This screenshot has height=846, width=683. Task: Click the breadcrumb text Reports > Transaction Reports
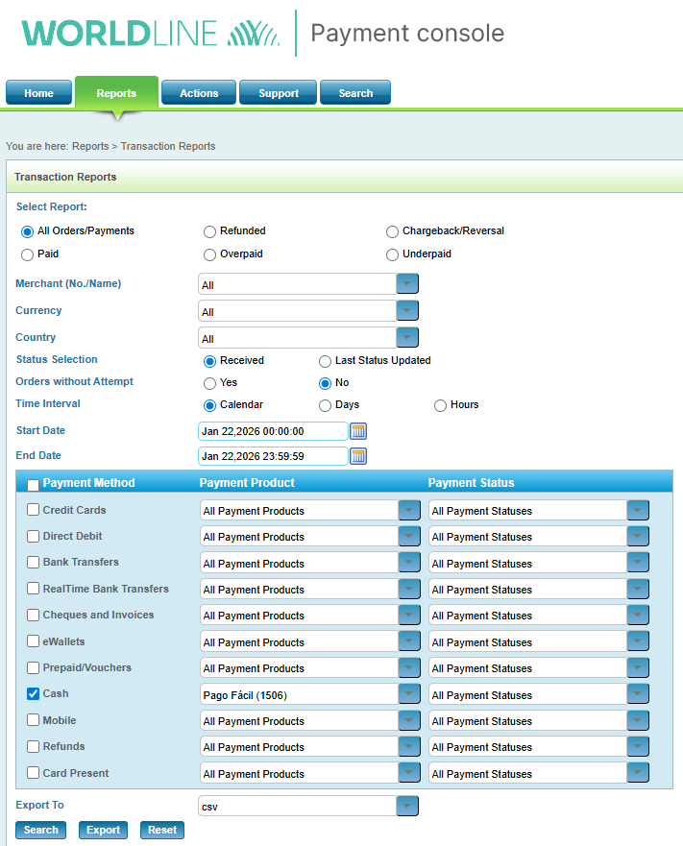point(144,146)
